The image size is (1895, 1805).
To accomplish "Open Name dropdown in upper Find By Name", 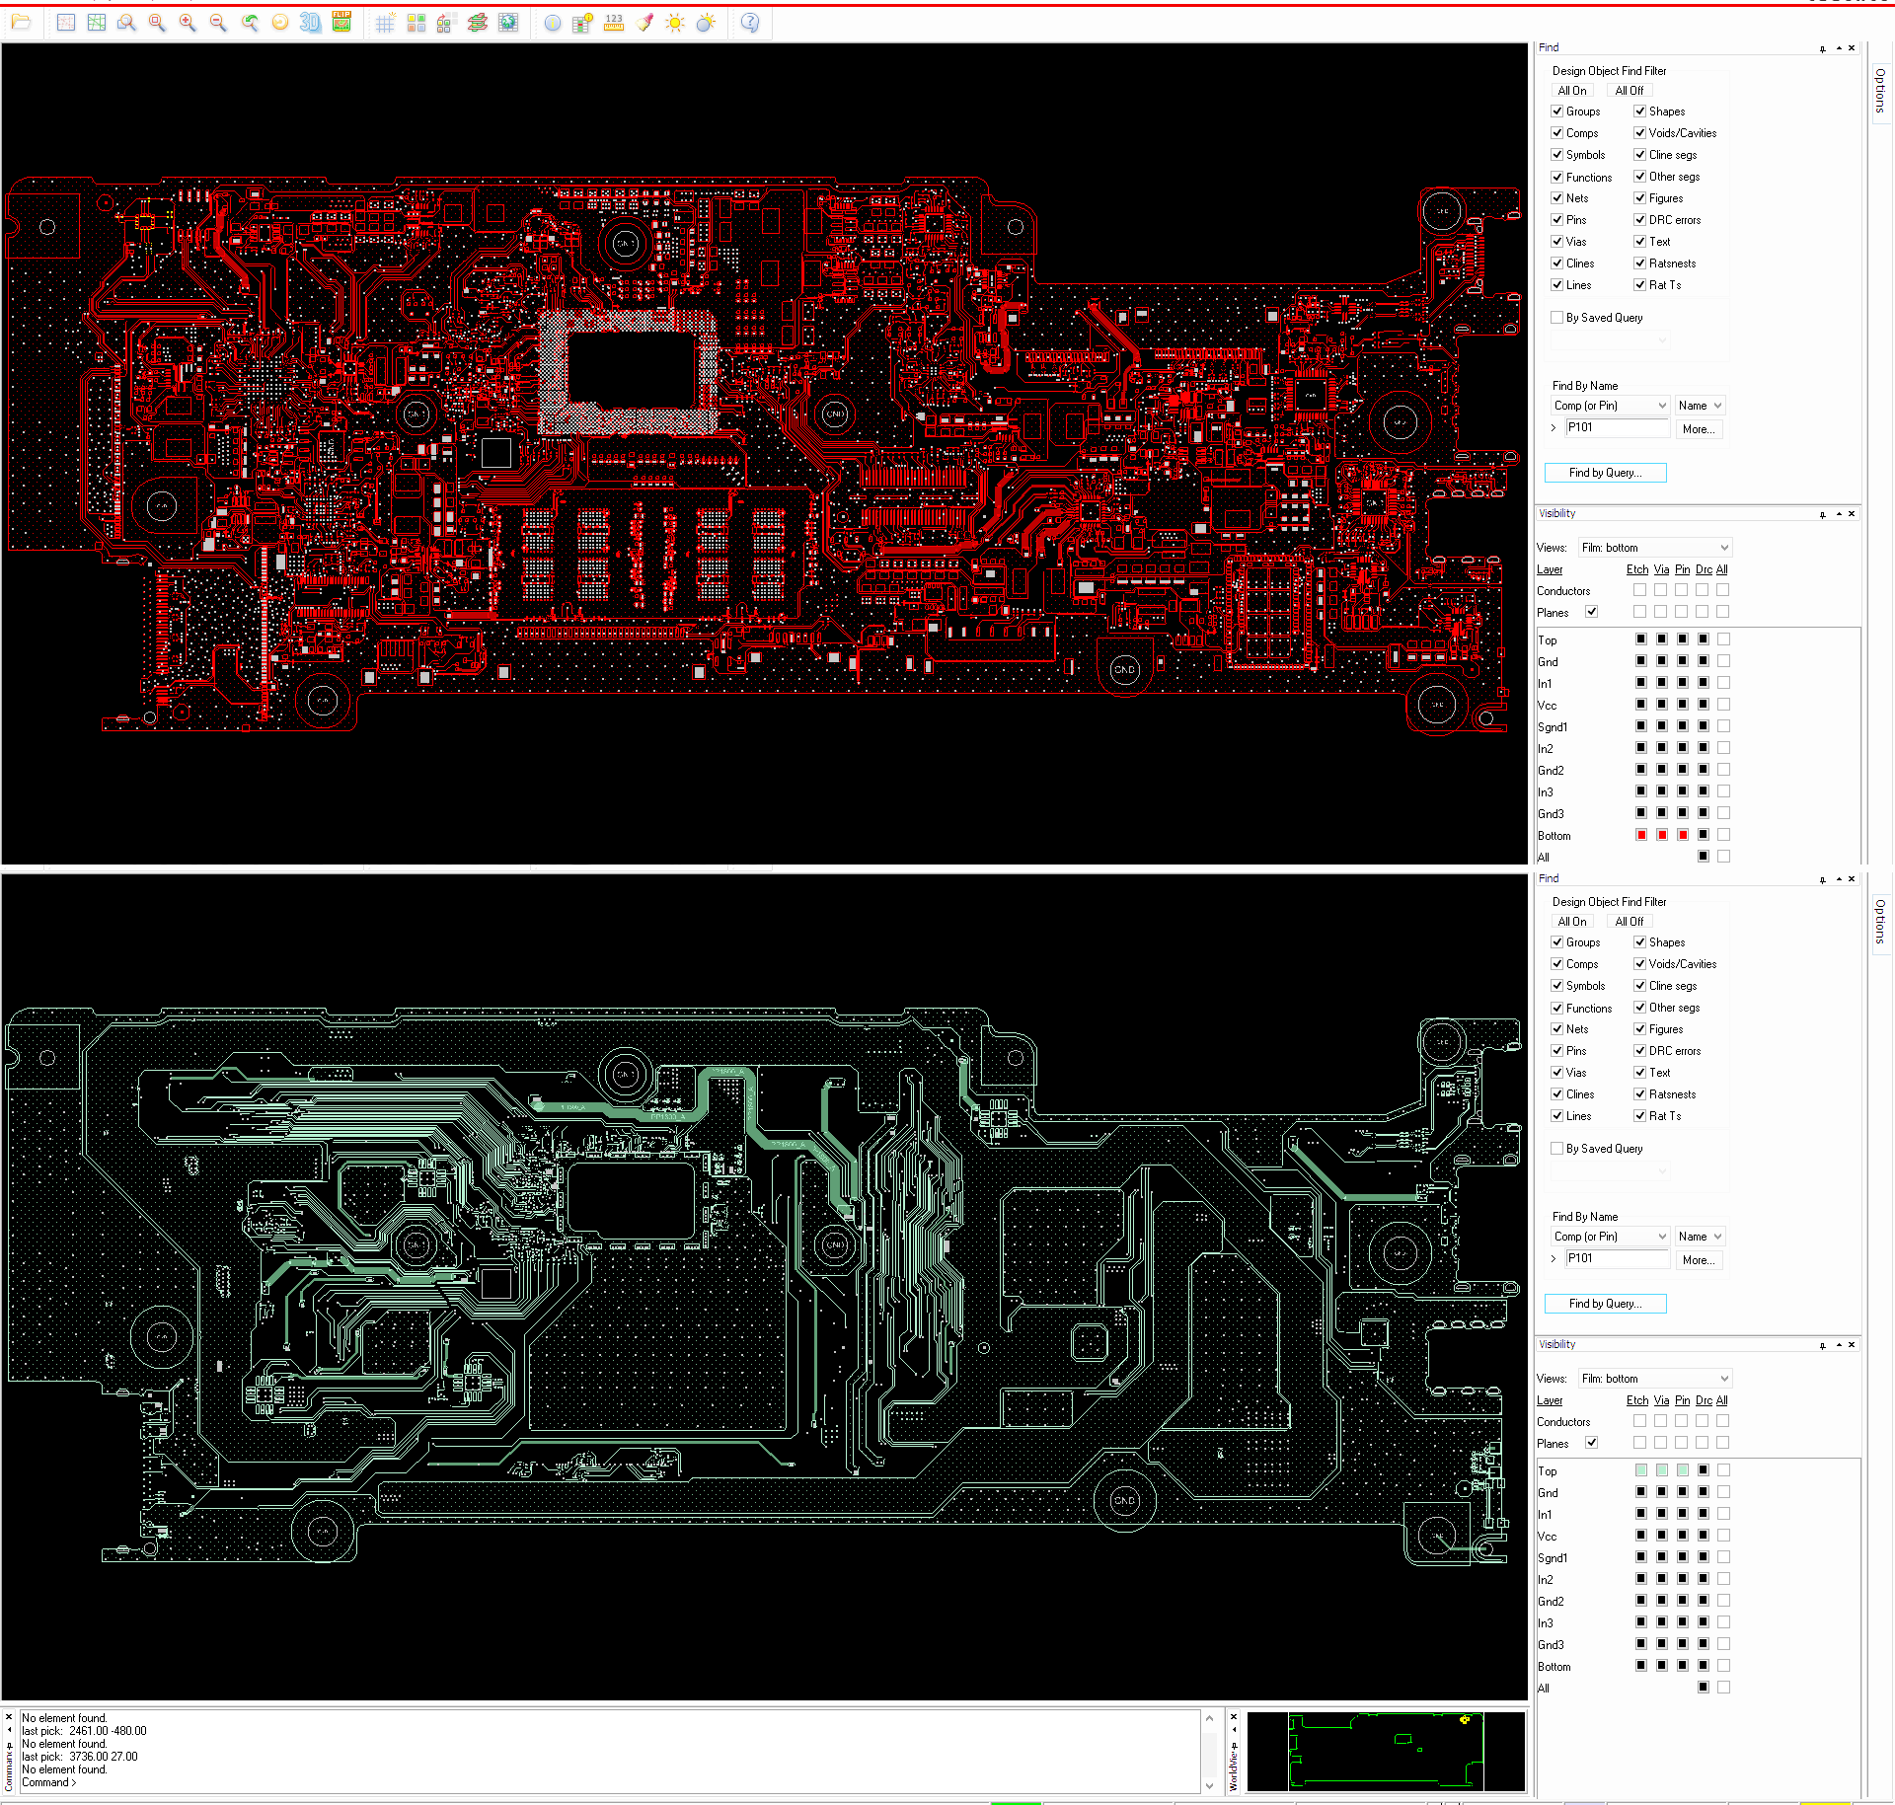I will 1700,406.
